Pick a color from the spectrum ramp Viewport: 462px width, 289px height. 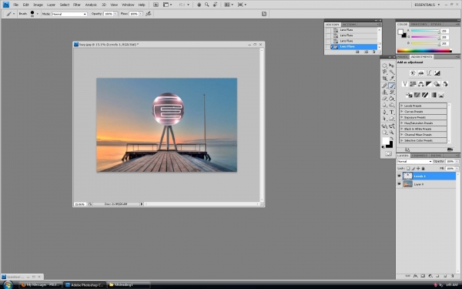(x=424, y=51)
